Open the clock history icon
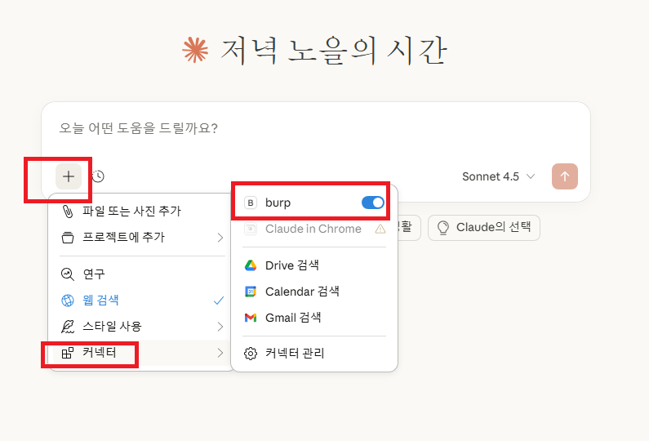Viewport: 649px width, 441px height. point(98,176)
